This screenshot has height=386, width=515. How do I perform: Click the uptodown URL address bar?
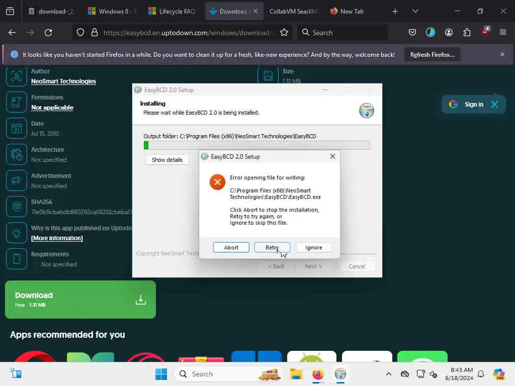(x=188, y=33)
